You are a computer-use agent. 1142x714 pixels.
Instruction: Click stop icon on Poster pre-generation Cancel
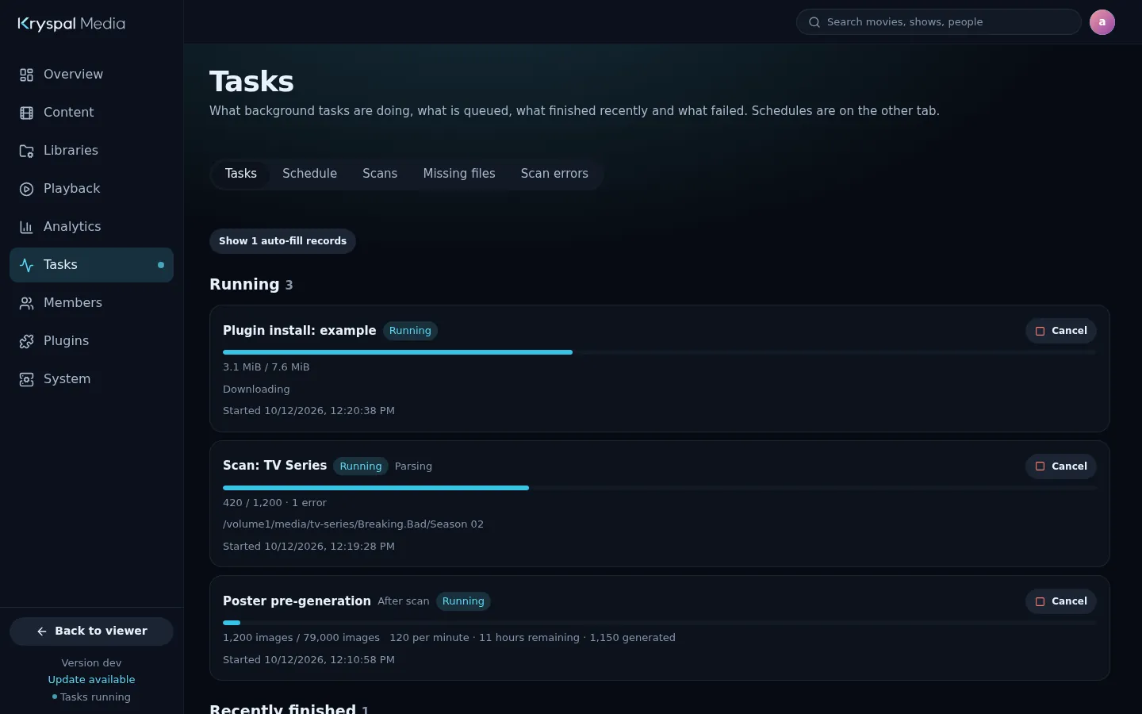1040,601
